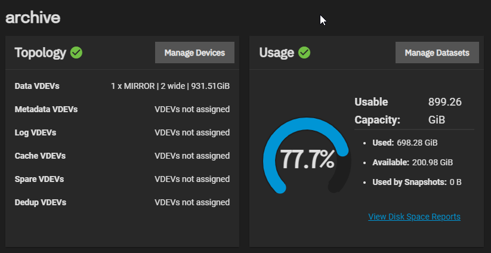Viewport: 491px width, 253px height.
Task: Select the Data VDEVs row label
Action: click(x=37, y=86)
